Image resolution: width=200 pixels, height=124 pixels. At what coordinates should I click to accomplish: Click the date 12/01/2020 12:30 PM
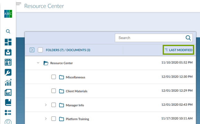pyautogui.click(x=177, y=77)
